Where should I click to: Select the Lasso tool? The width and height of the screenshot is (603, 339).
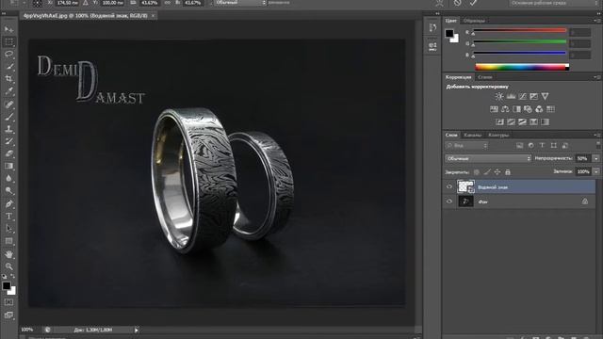click(x=8, y=54)
